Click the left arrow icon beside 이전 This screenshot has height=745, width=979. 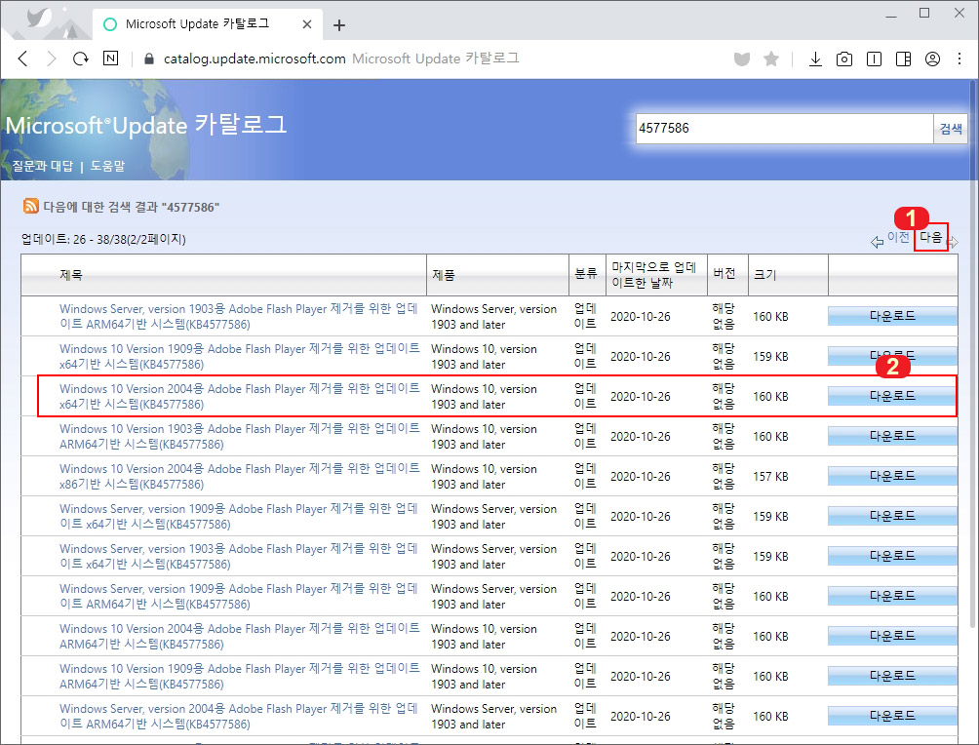click(878, 242)
